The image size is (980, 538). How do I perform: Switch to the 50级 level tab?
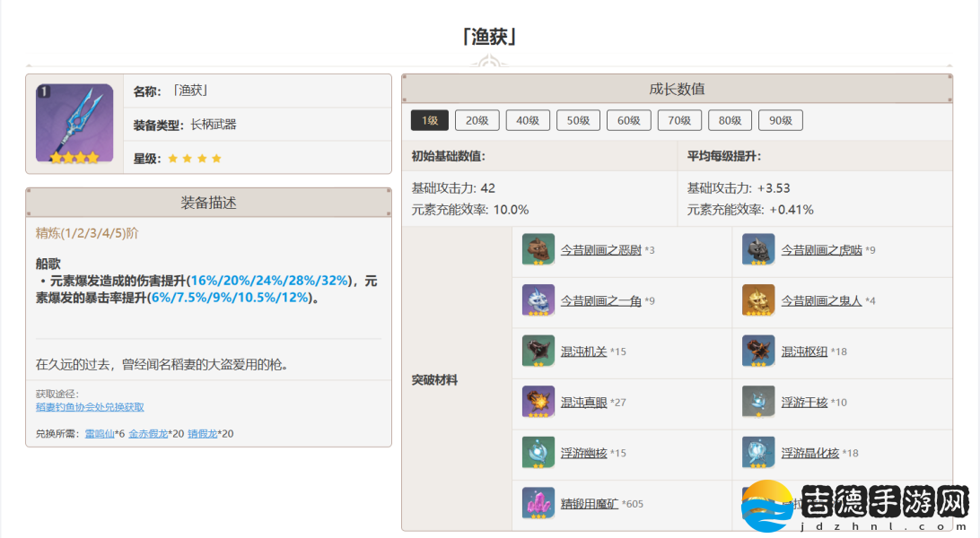(579, 120)
